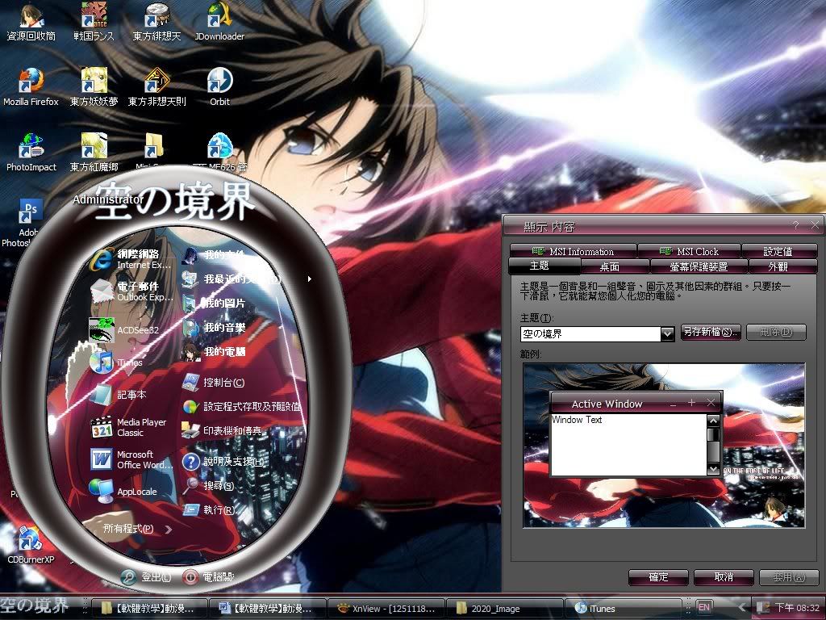Open 搜尋 search in the Start menu

209,485
